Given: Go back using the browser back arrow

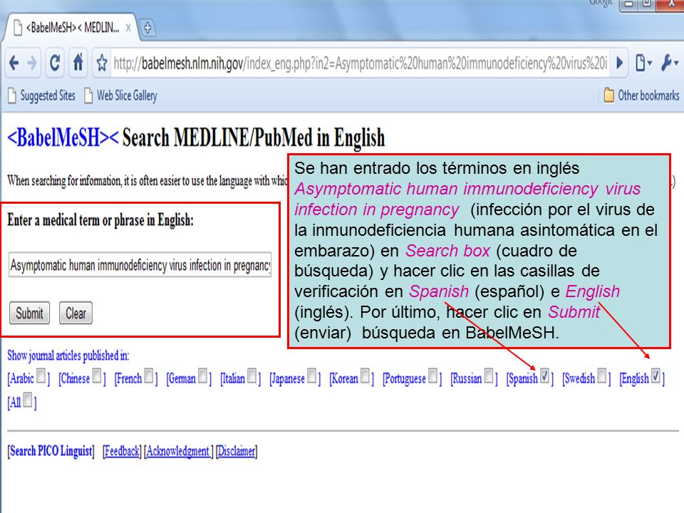Looking at the screenshot, I should 14,63.
